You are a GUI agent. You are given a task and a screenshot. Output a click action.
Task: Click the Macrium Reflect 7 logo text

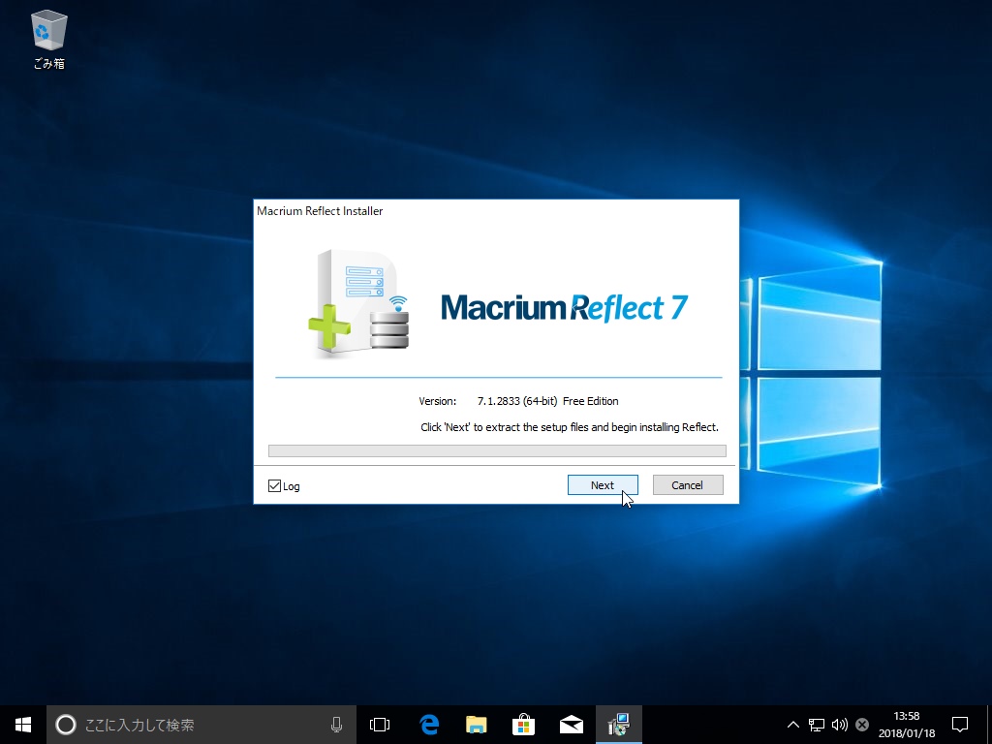point(564,308)
